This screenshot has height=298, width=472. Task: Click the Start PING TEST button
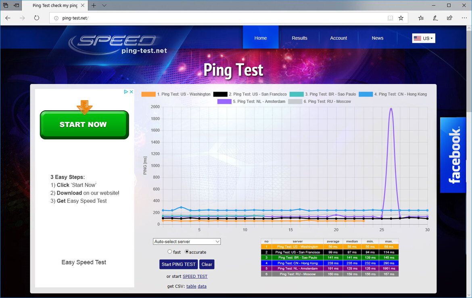coord(178,264)
